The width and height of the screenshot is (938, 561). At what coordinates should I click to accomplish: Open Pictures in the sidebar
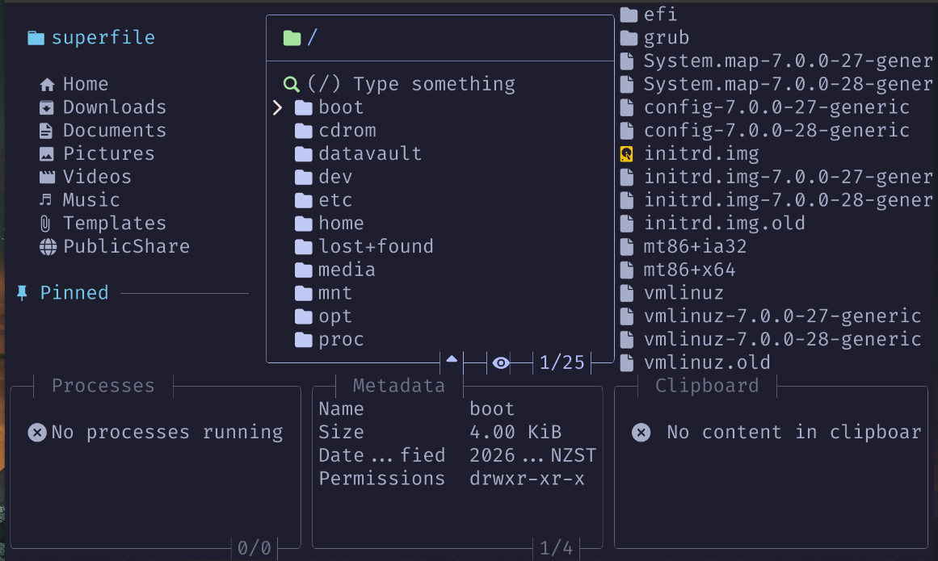point(109,154)
